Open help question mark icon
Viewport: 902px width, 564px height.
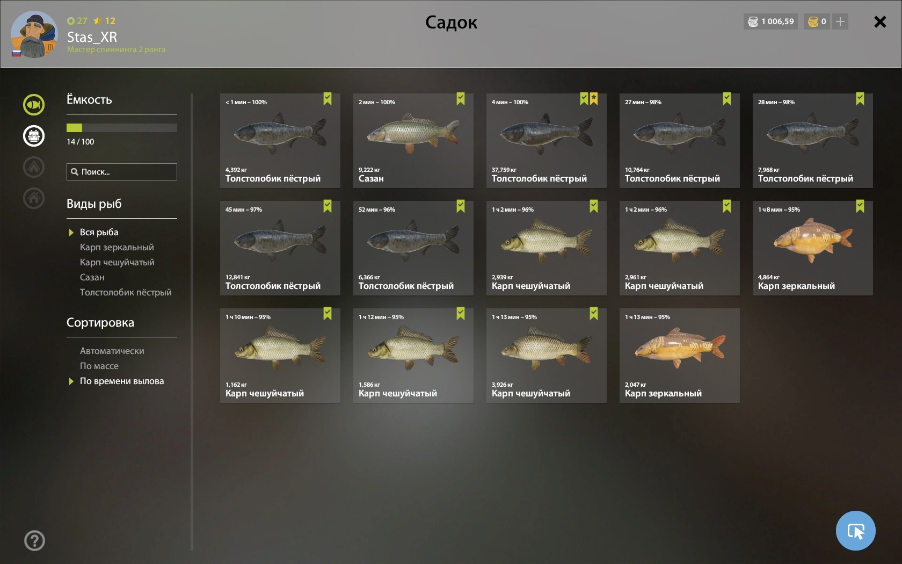(34, 540)
